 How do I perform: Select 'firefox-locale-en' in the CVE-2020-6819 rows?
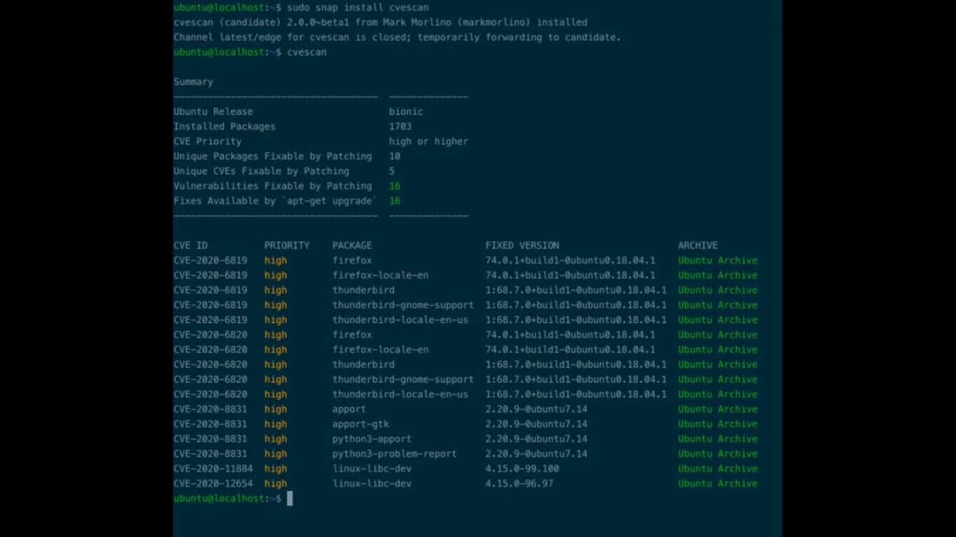[381, 275]
